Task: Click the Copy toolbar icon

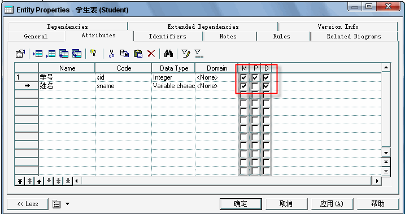Action: 124,54
